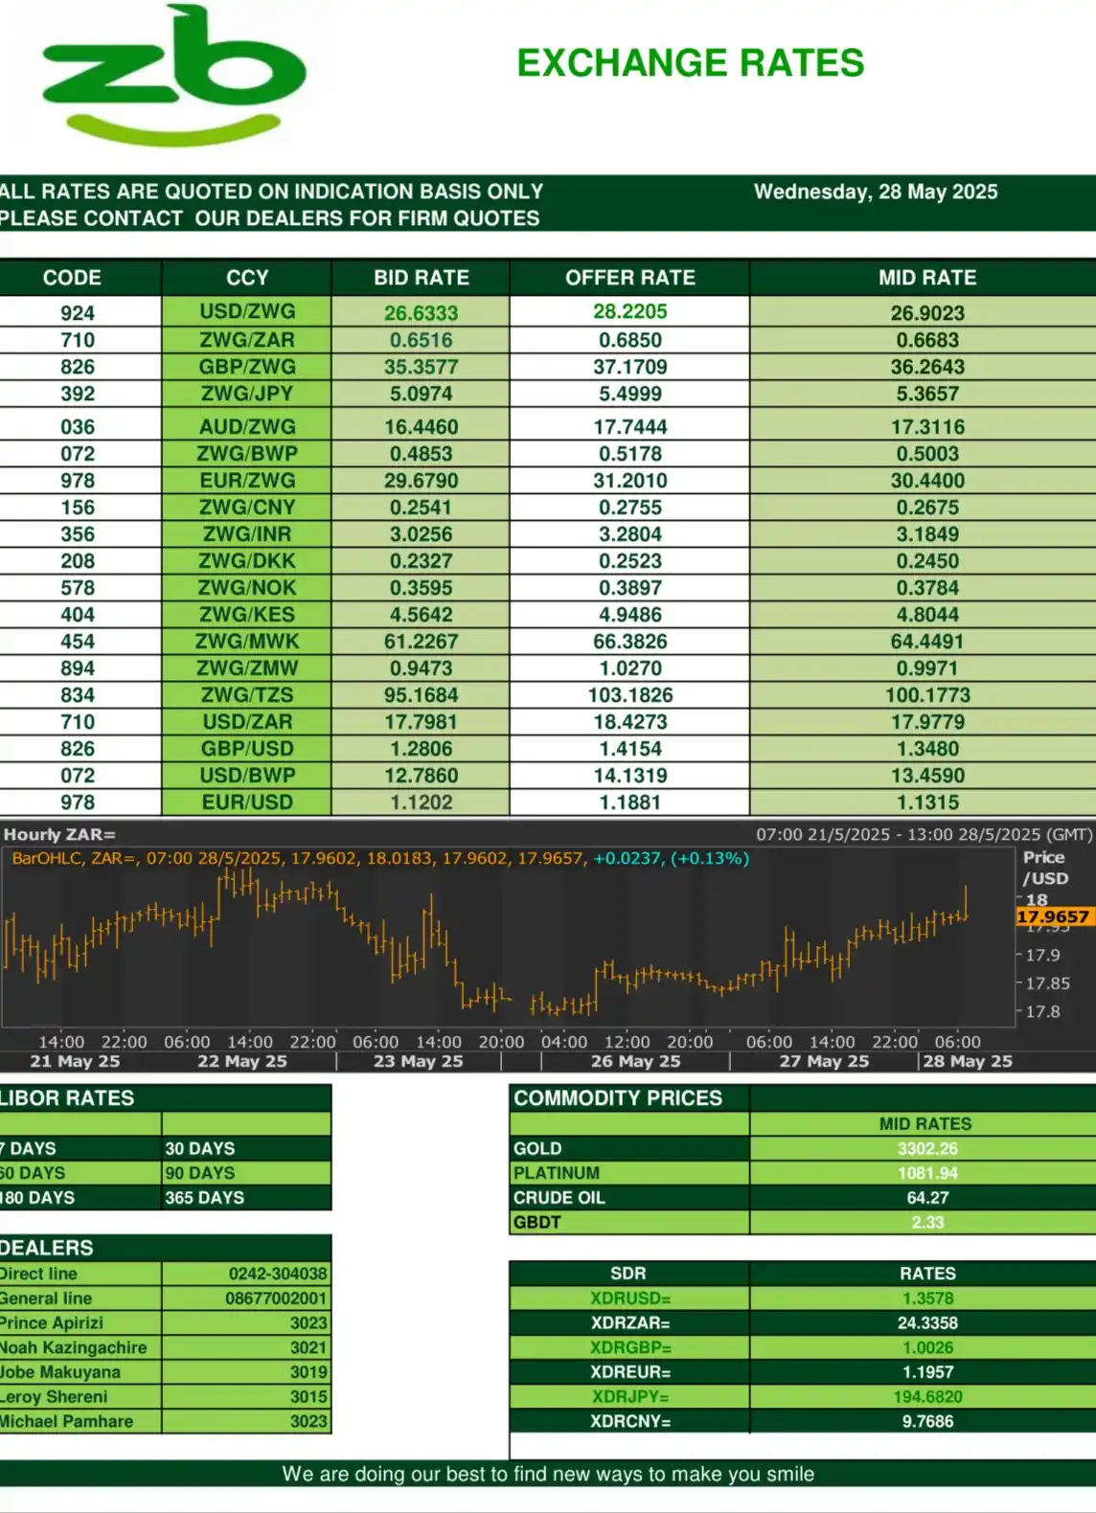Click the offer rate 66.3826
The height and width of the screenshot is (1513, 1096).
pos(629,641)
